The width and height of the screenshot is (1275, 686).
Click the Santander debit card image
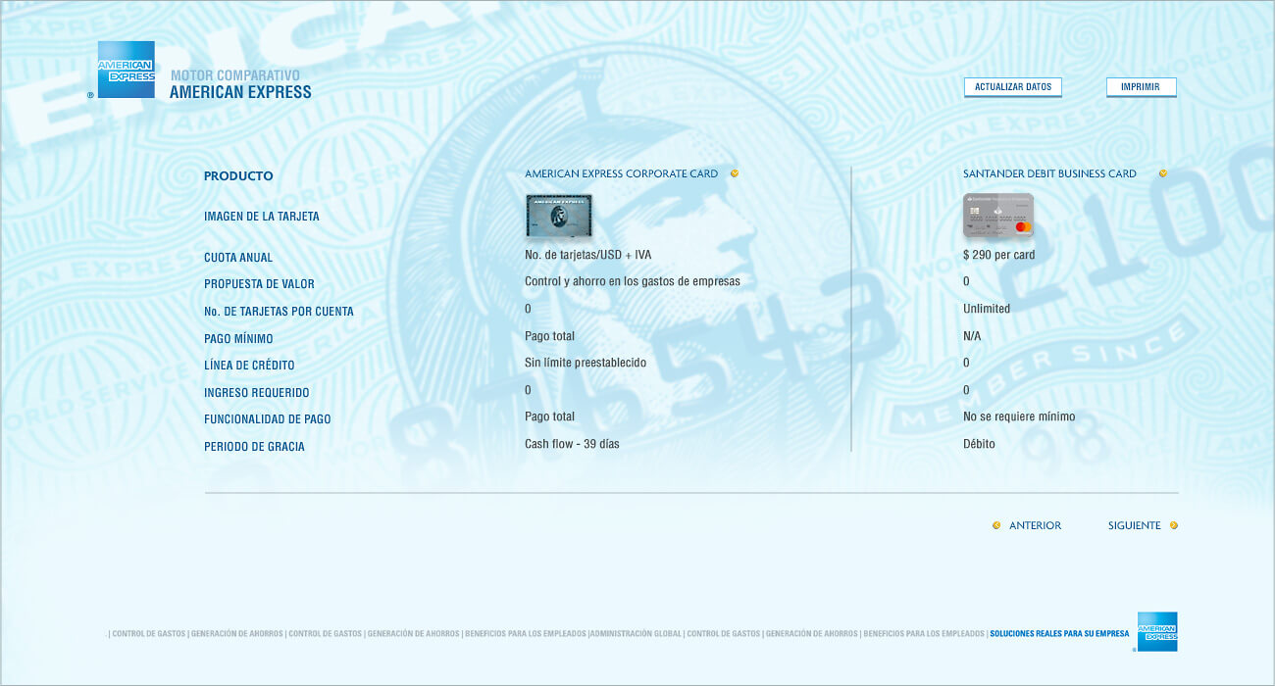pyautogui.click(x=998, y=216)
